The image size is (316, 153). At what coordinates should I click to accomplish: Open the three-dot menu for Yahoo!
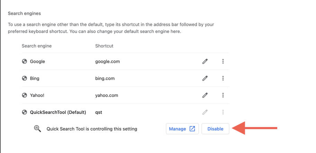(223, 95)
